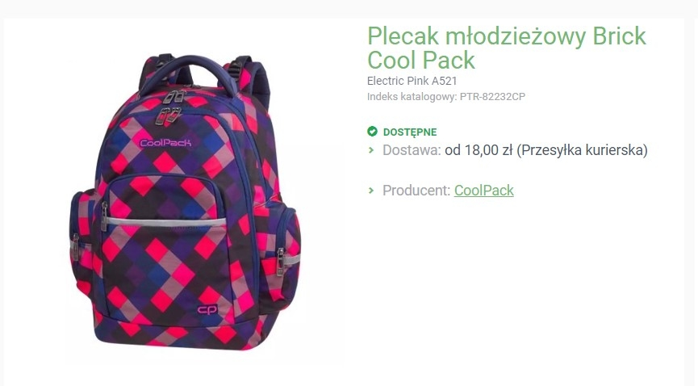Click the DOSTĘPNE status label
The image size is (698, 386).
pyautogui.click(x=410, y=132)
